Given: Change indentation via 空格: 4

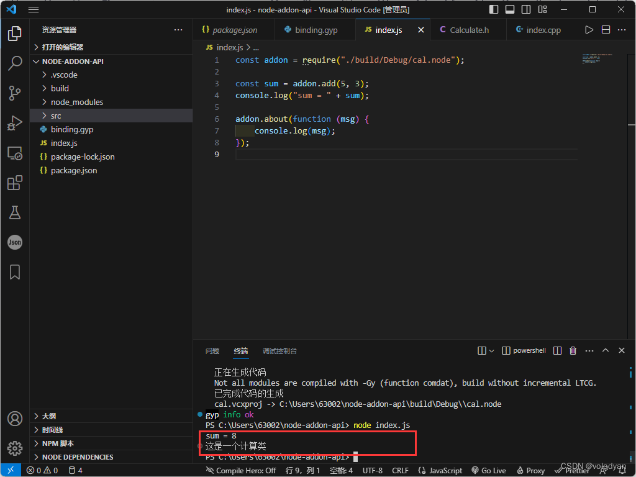Looking at the screenshot, I should 341,471.
